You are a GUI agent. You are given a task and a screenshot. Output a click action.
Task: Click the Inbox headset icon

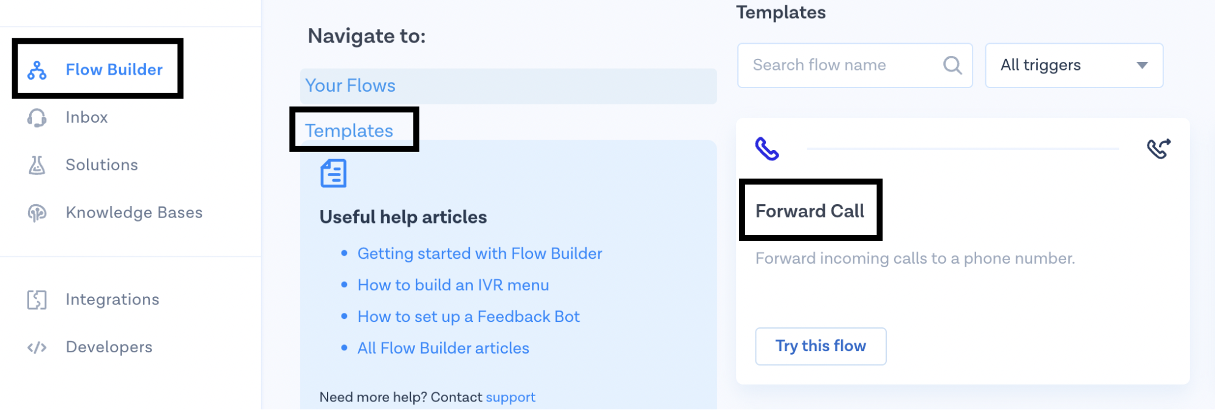[37, 118]
